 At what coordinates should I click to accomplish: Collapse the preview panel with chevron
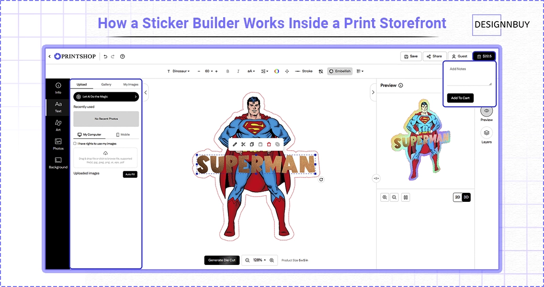373,92
